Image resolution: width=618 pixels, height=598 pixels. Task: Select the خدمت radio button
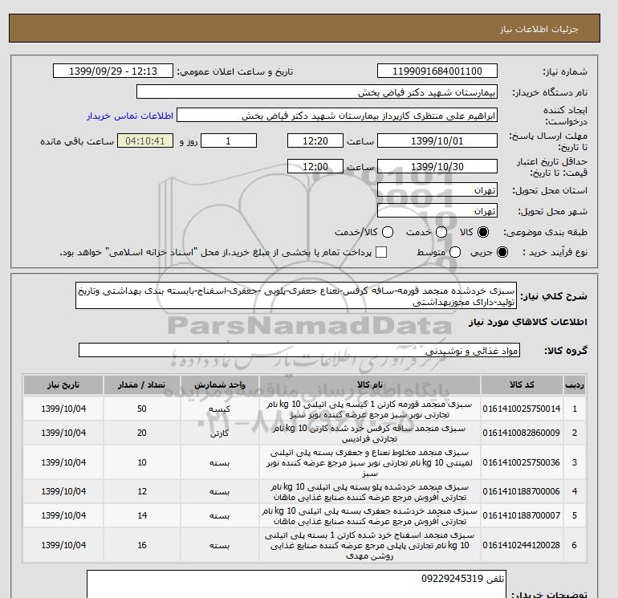coord(441,232)
